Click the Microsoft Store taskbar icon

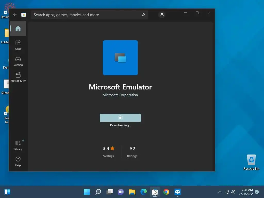(155, 192)
